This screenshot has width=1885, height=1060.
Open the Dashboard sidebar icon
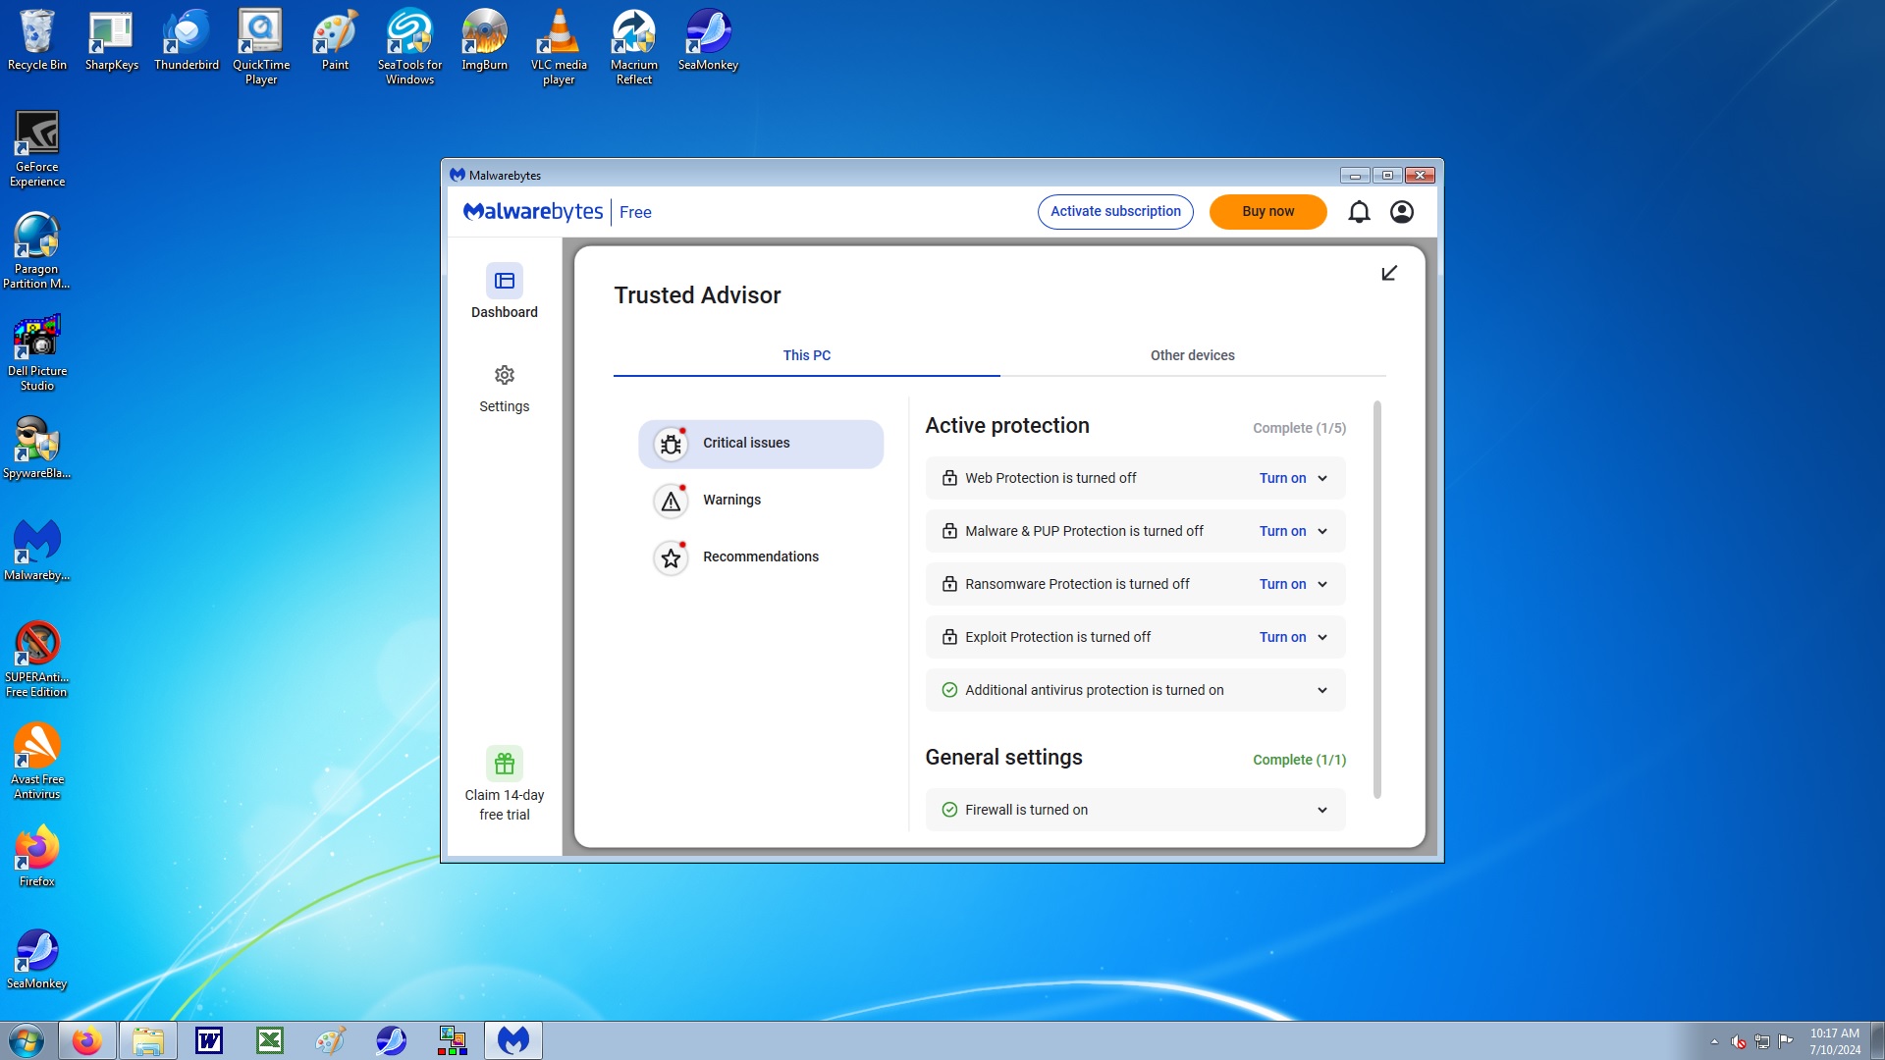click(505, 281)
